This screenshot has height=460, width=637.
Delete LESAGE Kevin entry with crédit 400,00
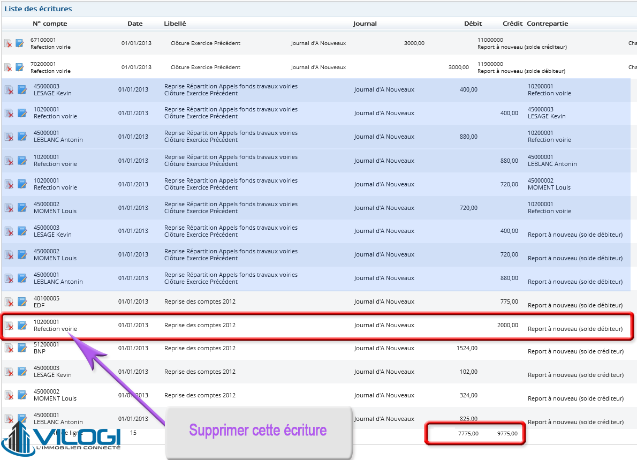tap(9, 231)
